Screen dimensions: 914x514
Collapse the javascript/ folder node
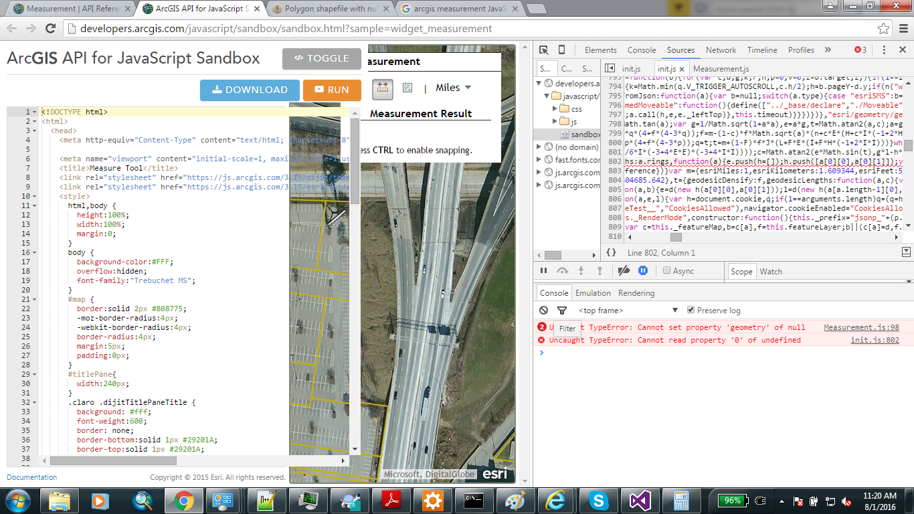547,96
